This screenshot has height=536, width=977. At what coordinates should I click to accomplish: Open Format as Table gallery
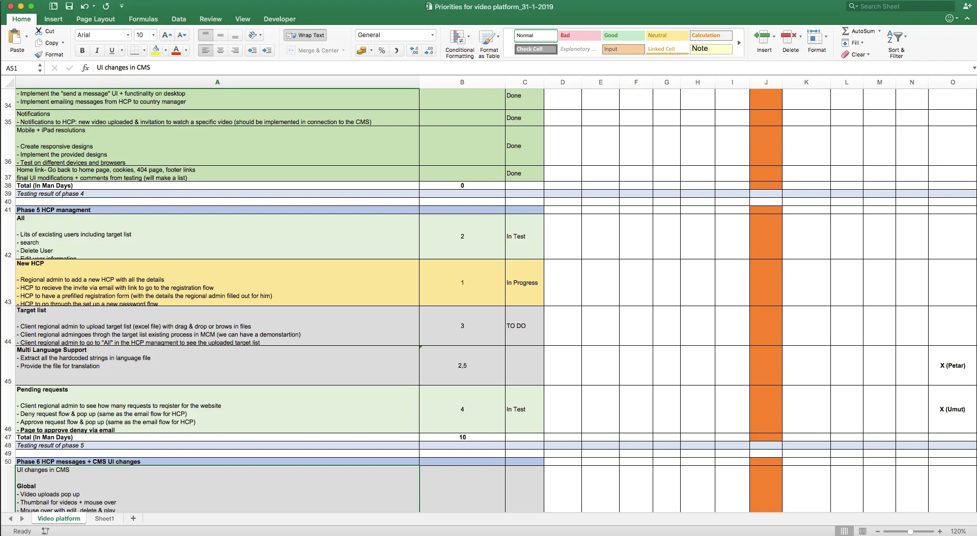489,44
